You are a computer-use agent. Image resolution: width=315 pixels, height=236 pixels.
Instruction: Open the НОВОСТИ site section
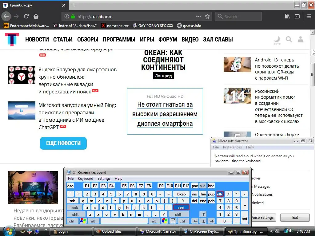37,39
